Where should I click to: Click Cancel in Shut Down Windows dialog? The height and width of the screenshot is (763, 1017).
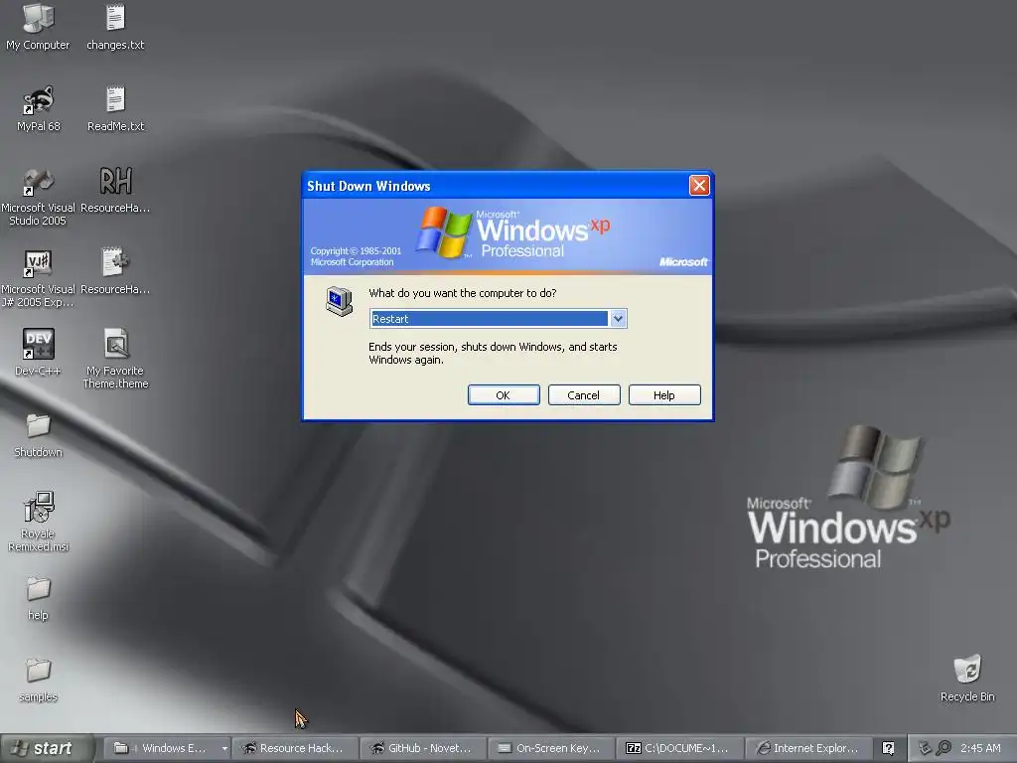(x=584, y=395)
